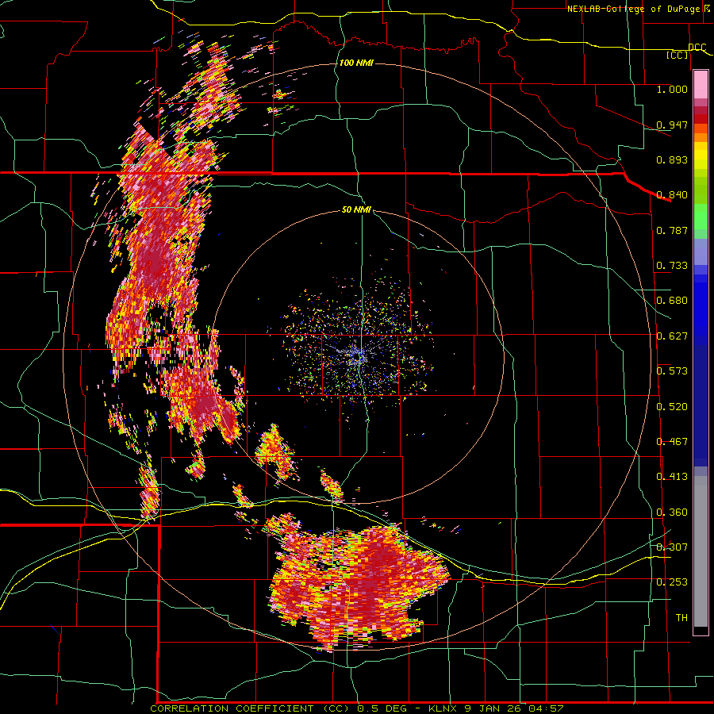
Task: Click the 50 NMI range ring label
Action: click(356, 209)
